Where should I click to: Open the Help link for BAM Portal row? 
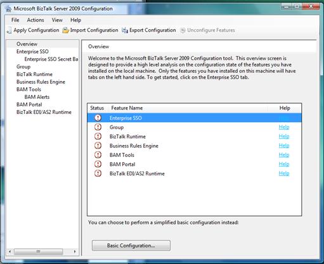pos(284,164)
